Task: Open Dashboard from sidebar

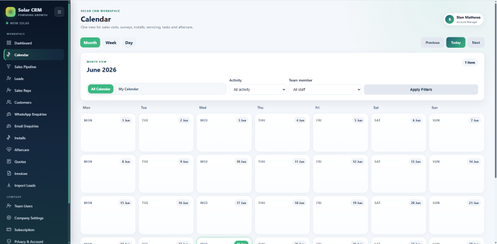Action: coord(34,43)
